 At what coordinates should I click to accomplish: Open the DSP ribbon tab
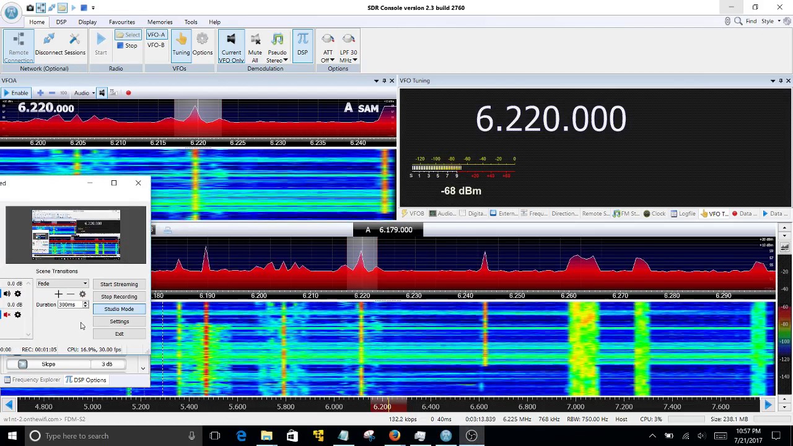[x=61, y=22]
